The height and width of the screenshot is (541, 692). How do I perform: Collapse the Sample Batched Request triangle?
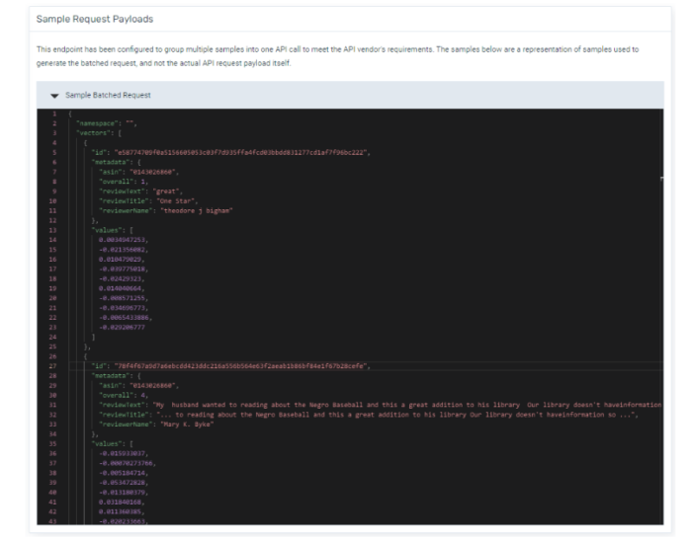point(40,95)
